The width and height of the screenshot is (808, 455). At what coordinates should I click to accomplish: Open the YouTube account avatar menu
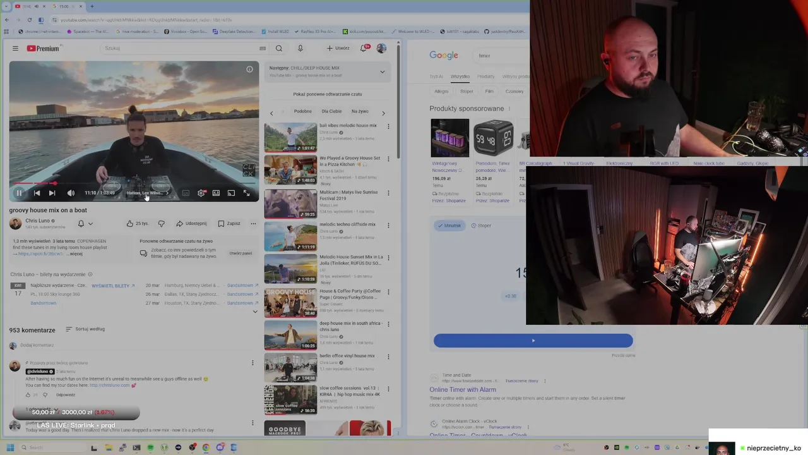[381, 48]
